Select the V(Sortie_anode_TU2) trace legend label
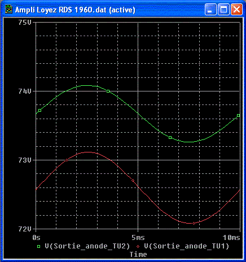246x262 pixels. click(87, 246)
